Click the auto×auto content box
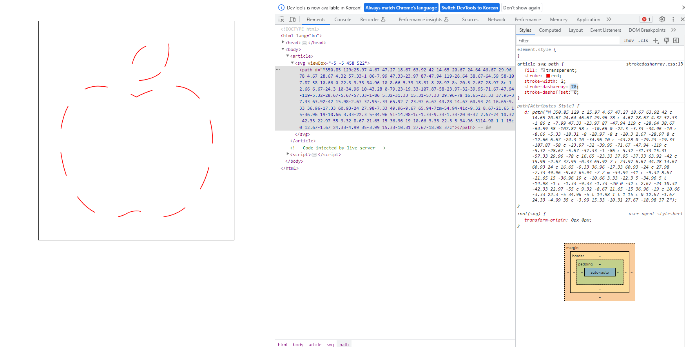The image size is (685, 347). point(600,272)
